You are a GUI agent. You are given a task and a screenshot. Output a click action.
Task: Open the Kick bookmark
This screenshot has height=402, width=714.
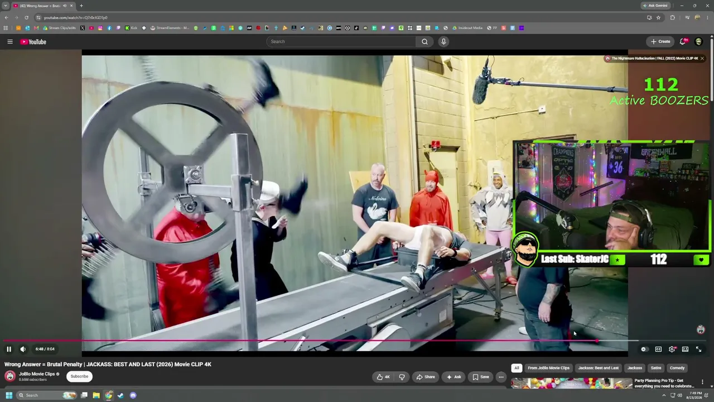(x=131, y=28)
